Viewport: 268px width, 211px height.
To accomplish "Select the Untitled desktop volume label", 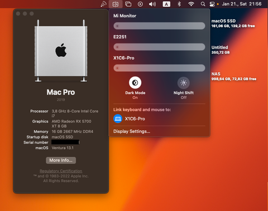I will pyautogui.click(x=219, y=47).
